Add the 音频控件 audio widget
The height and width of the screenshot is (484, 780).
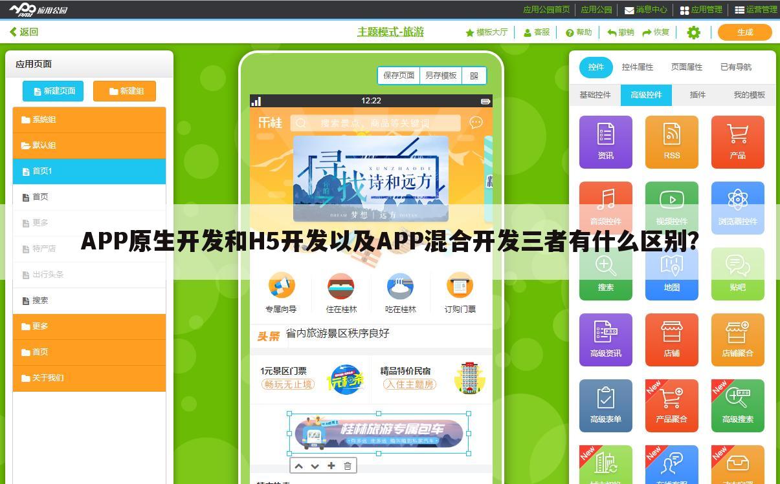tap(605, 207)
